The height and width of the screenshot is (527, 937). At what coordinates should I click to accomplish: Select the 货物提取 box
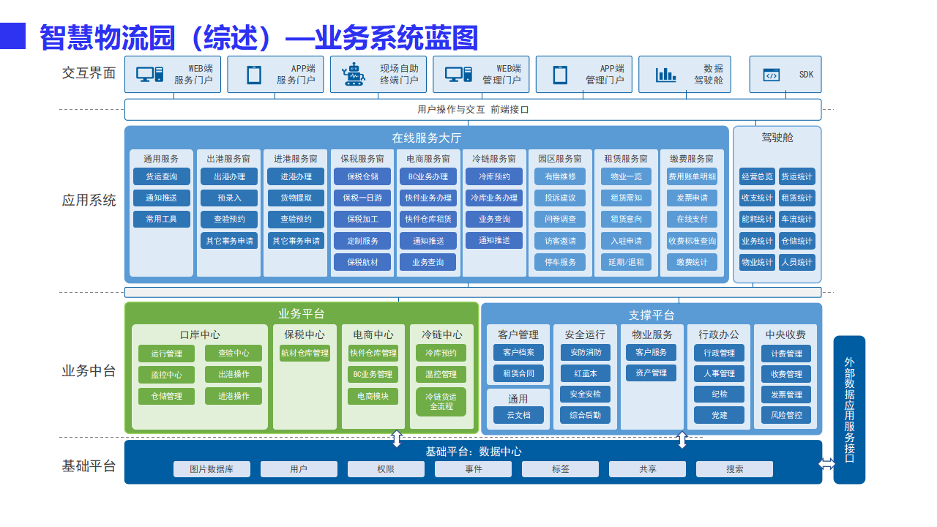pyautogui.click(x=296, y=198)
